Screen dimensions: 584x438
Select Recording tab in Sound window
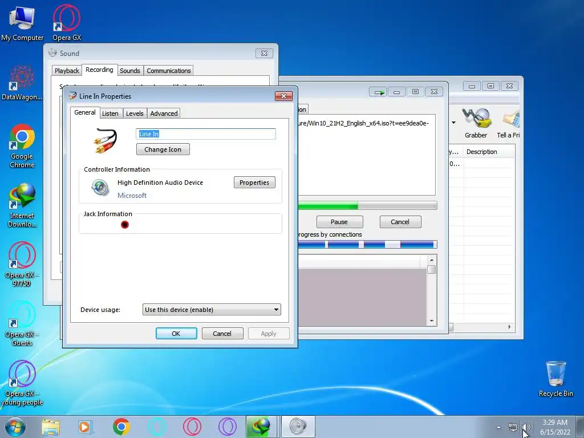(x=99, y=70)
